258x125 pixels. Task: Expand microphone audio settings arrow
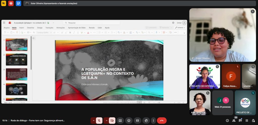coord(93,120)
